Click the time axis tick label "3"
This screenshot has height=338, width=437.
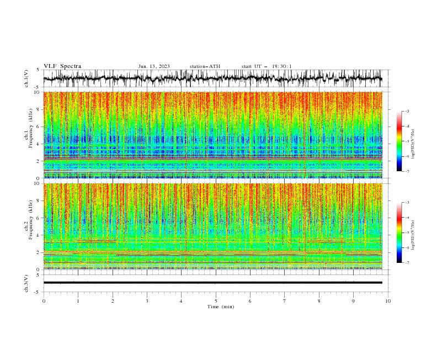pos(147,301)
